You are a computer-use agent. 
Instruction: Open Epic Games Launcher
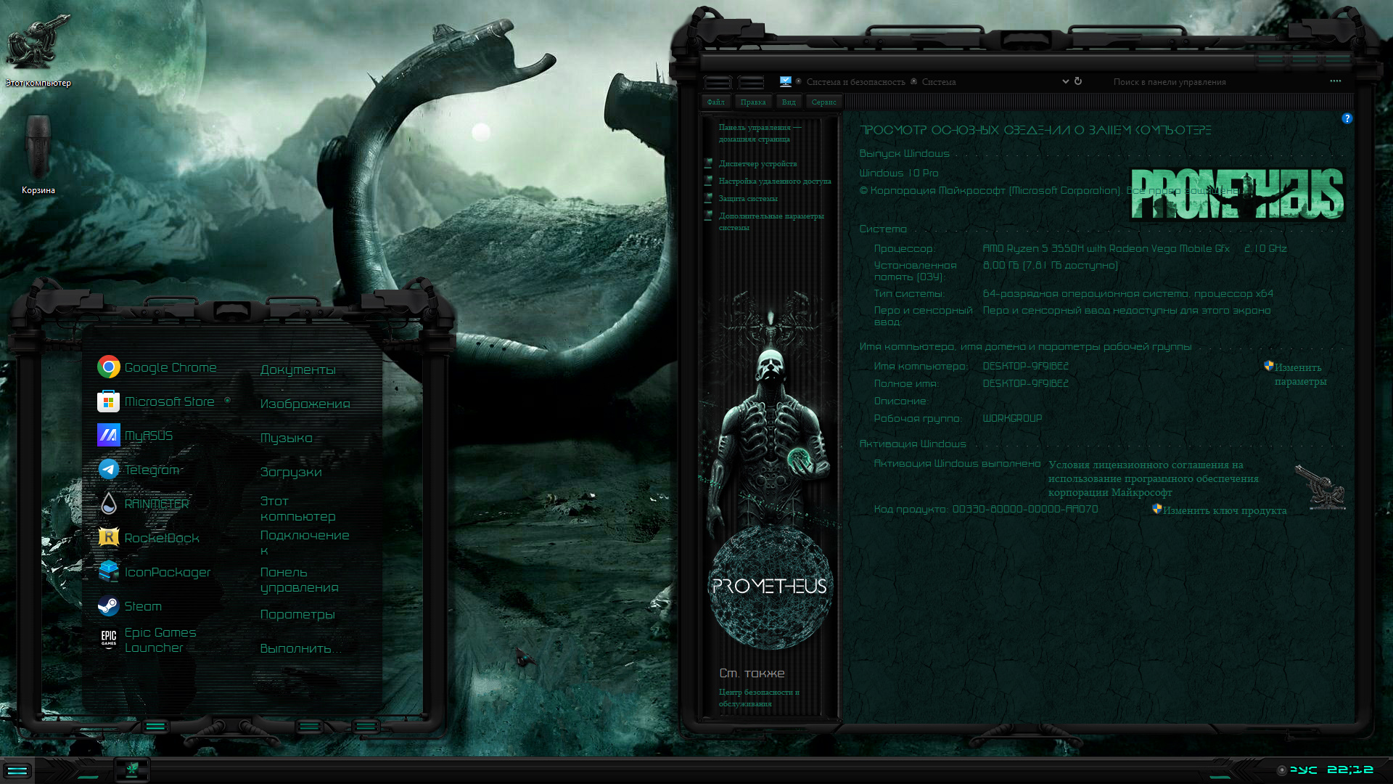click(160, 640)
